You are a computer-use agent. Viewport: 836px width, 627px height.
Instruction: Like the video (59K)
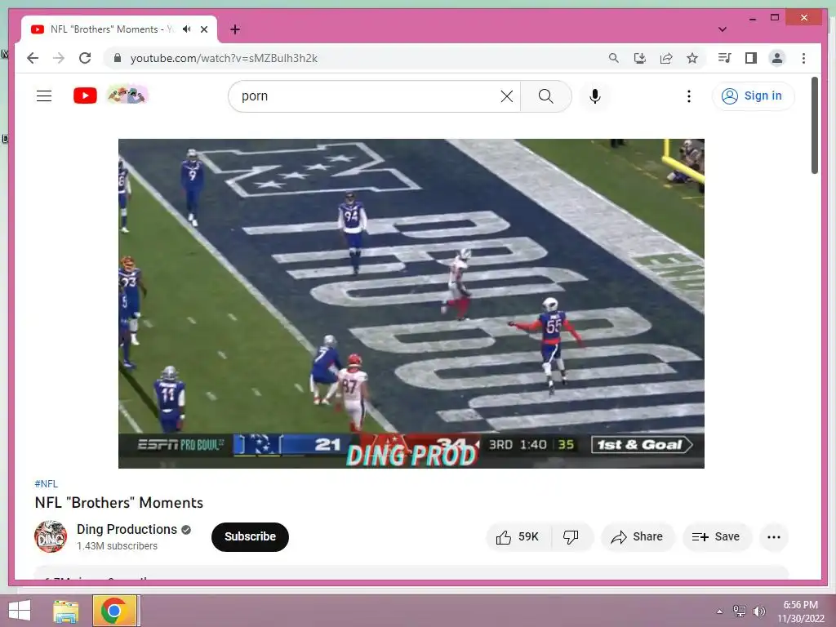coord(518,537)
